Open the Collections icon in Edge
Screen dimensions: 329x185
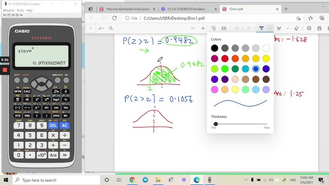pyautogui.click(x=322, y=18)
